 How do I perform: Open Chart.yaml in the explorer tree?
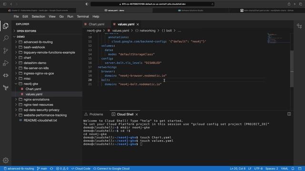33,89
